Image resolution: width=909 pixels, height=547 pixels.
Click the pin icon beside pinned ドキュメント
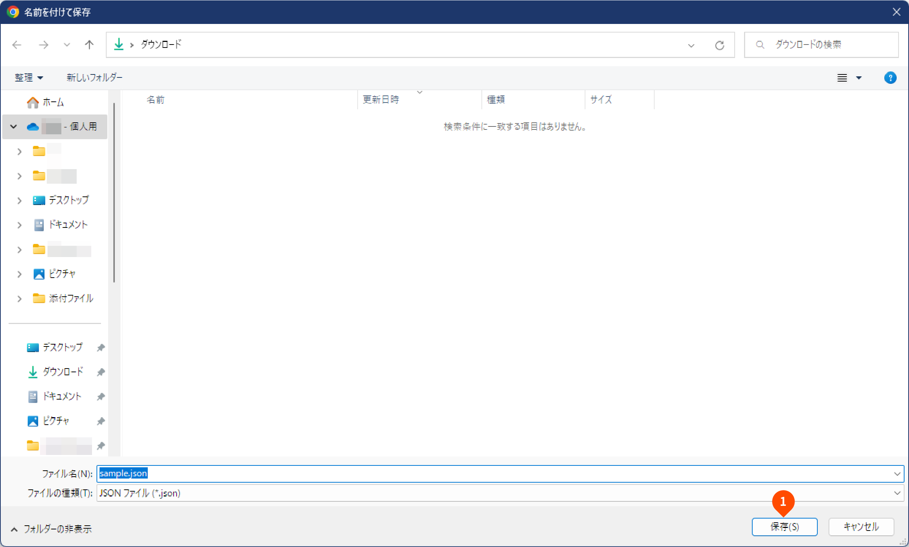click(x=101, y=397)
